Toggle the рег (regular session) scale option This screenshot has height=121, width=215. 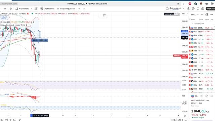(x=186, y=120)
